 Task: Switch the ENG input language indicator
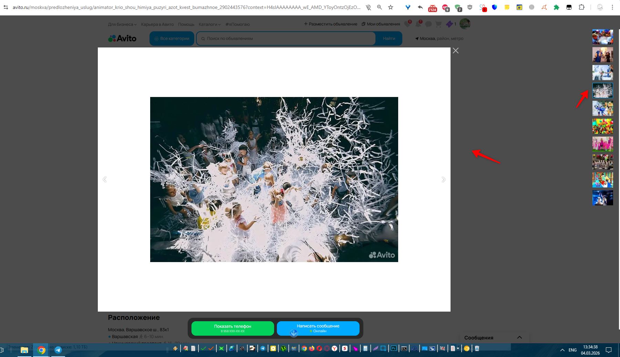[x=572, y=350]
